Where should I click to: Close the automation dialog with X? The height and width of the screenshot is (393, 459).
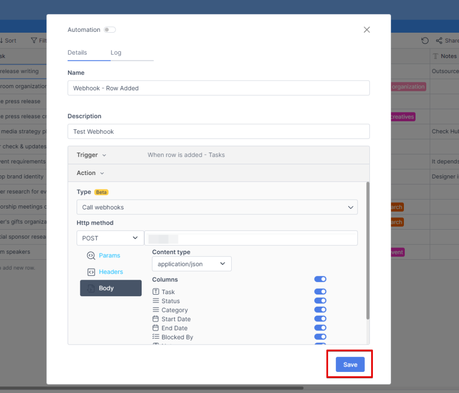[x=367, y=30]
